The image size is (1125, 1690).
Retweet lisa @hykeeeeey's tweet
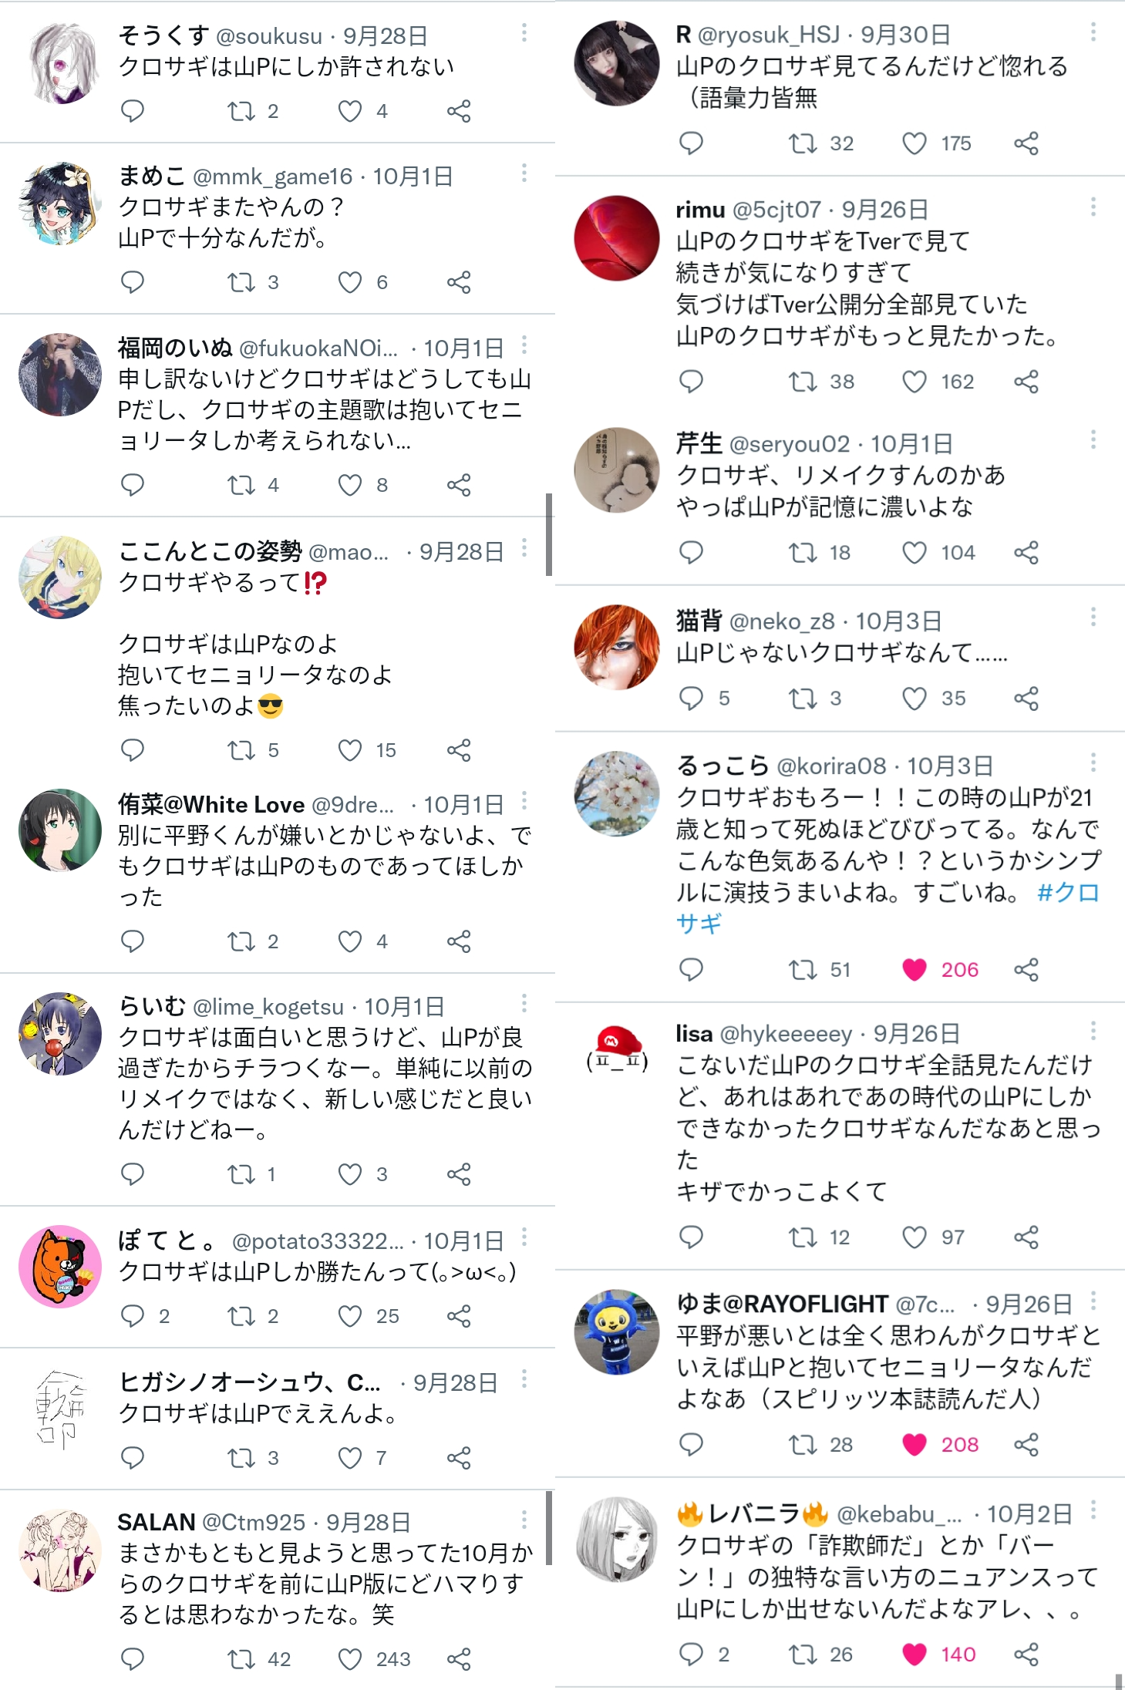tap(803, 1237)
